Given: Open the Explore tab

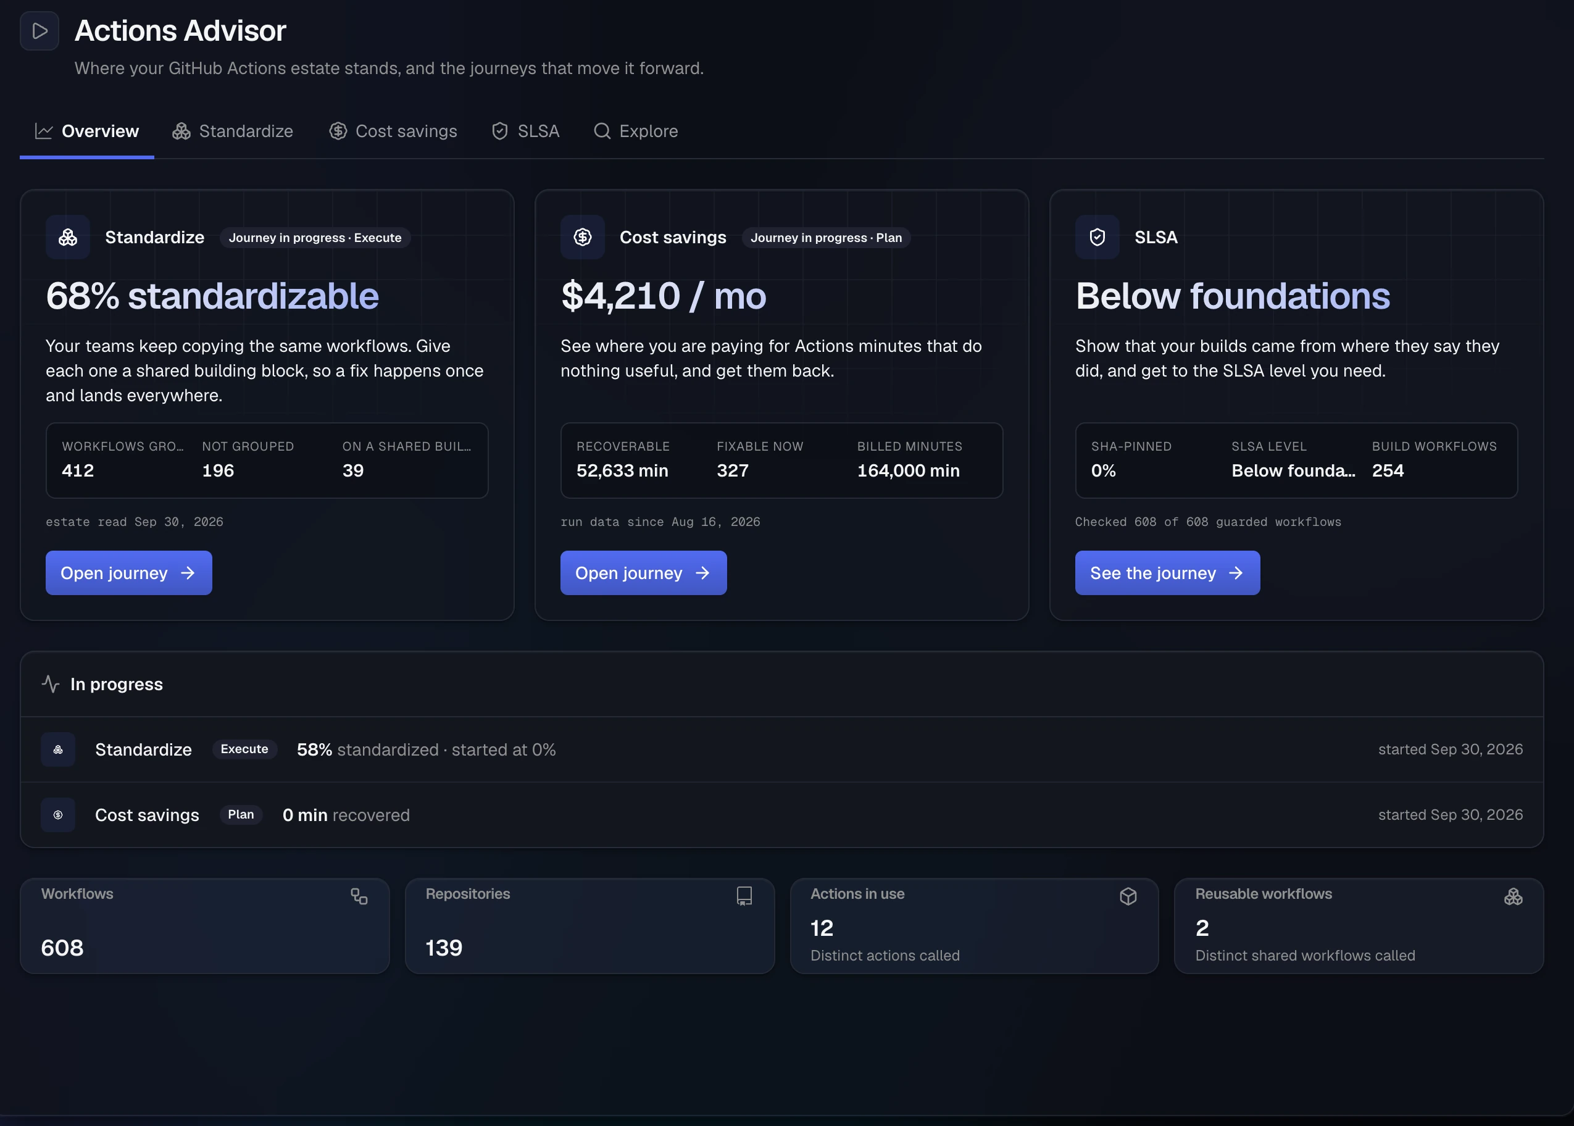Looking at the screenshot, I should 636,131.
